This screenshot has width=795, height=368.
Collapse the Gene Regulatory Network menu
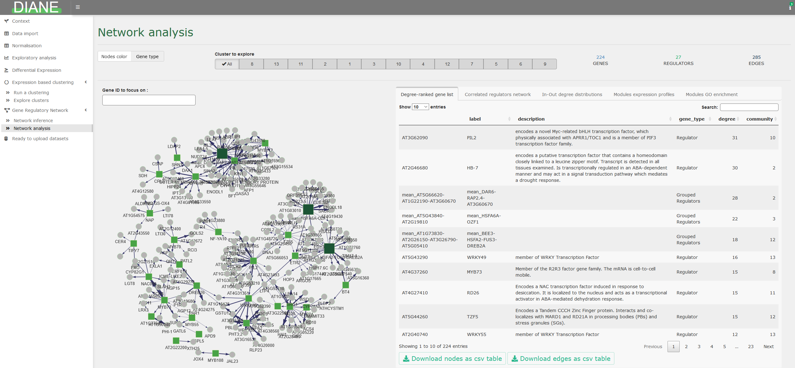tap(86, 110)
